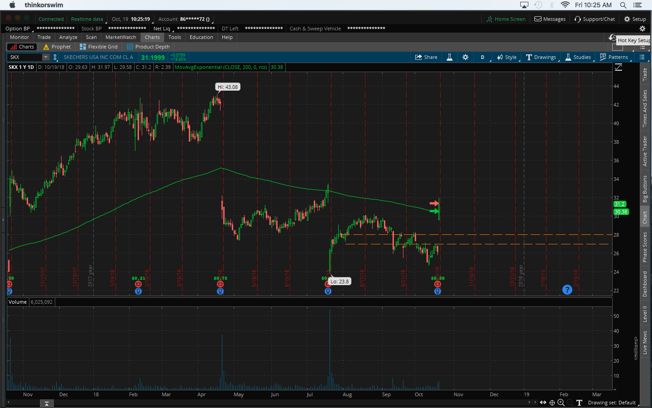This screenshot has width=652, height=408.
Task: Click the symbol link chain icon
Action: [x=55, y=57]
